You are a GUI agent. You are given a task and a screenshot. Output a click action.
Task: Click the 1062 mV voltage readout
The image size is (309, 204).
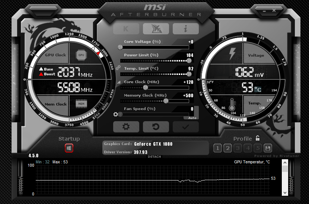coord(249,72)
